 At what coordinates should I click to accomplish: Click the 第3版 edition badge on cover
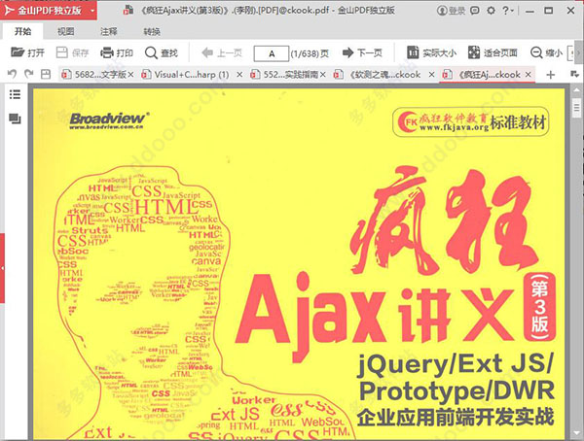point(539,306)
